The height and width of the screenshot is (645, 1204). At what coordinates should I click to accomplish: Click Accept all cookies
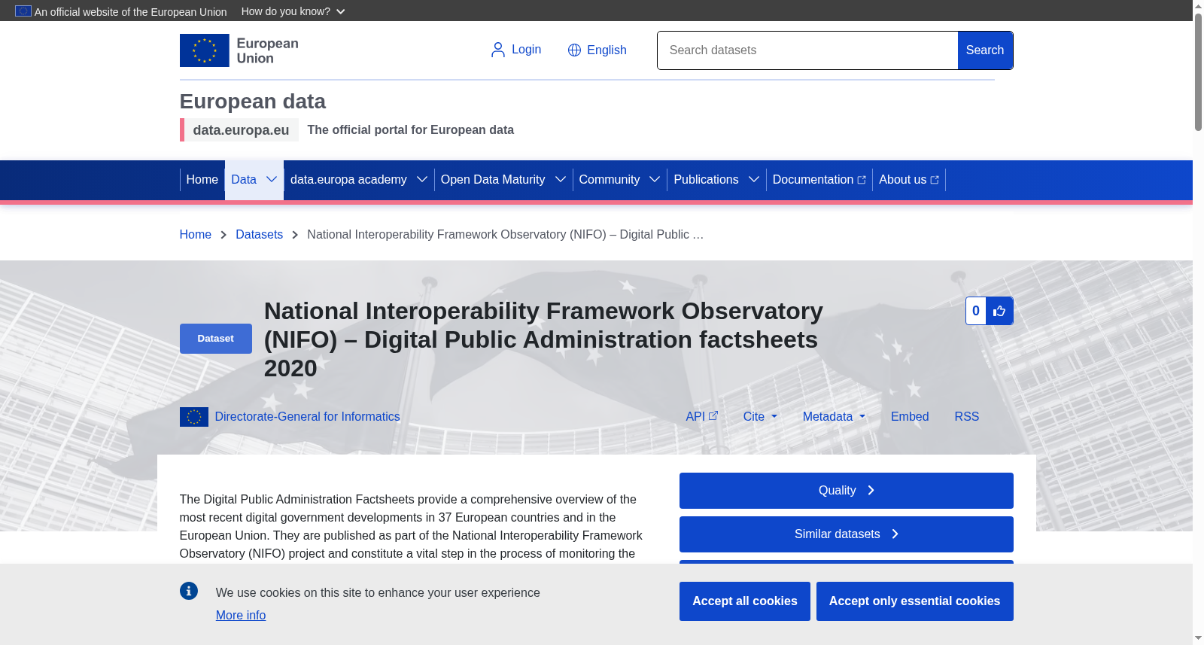745,601
